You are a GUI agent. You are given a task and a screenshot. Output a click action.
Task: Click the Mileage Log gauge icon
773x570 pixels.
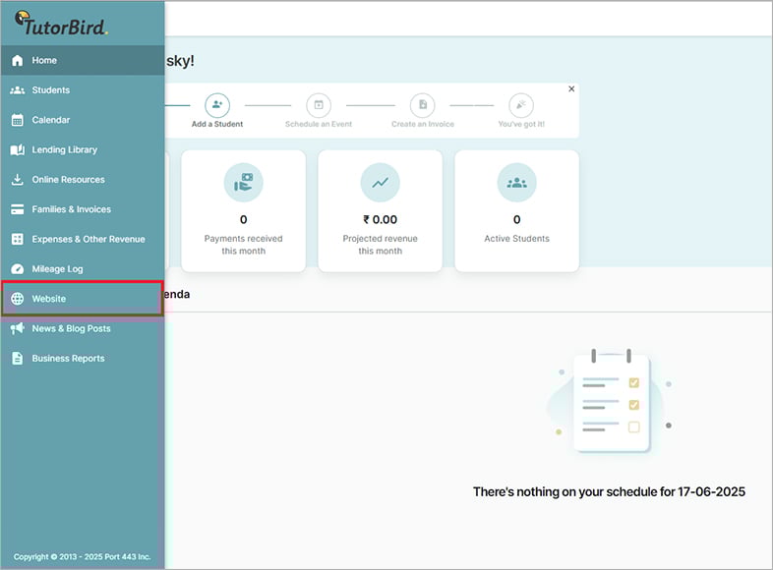(18, 269)
